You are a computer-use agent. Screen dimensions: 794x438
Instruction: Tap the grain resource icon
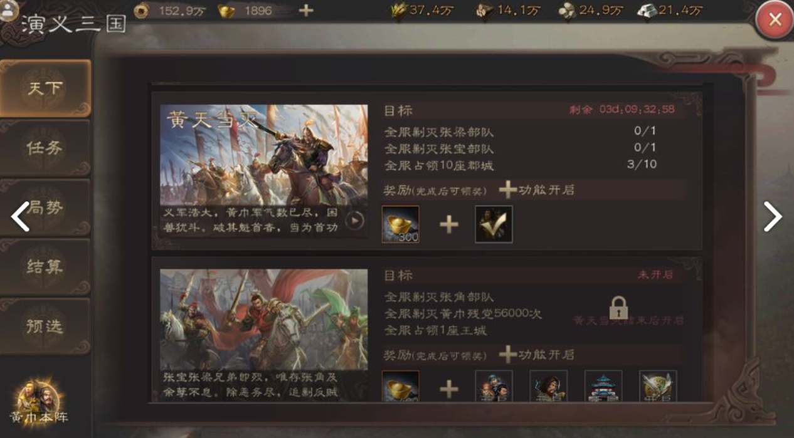pyautogui.click(x=398, y=10)
